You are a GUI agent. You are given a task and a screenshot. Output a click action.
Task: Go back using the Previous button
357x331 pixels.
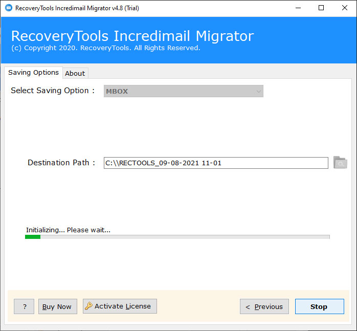[264, 306]
